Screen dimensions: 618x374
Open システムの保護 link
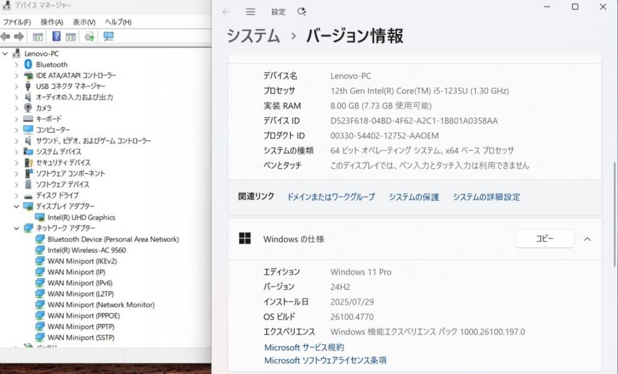414,197
